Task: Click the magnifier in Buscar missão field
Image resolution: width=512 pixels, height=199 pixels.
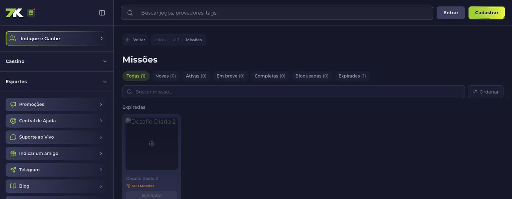Action: click(x=129, y=92)
